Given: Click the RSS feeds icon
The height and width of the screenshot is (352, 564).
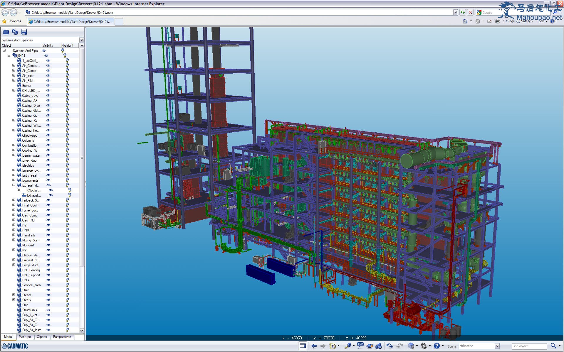Looking at the screenshot, I should click(478, 21).
